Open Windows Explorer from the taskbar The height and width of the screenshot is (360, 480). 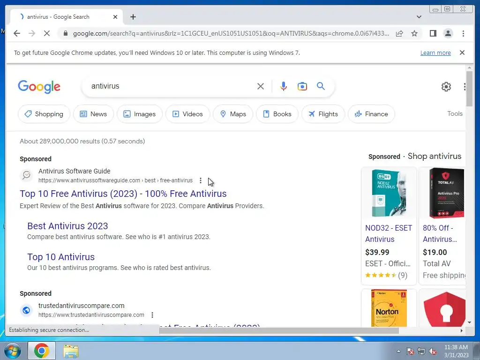(71, 351)
